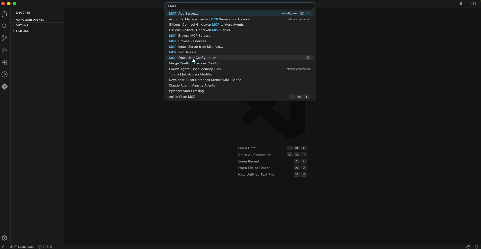The image size is (481, 249).
Task: Click Open Recent on welcome screen
Action: pyautogui.click(x=249, y=161)
